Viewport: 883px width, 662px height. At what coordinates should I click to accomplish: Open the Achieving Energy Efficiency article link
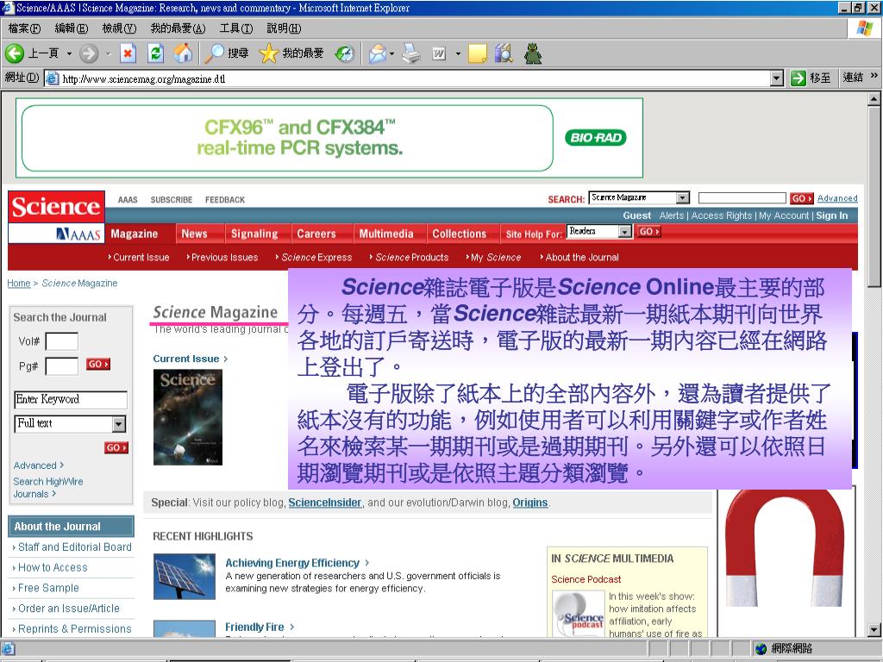pyautogui.click(x=292, y=563)
